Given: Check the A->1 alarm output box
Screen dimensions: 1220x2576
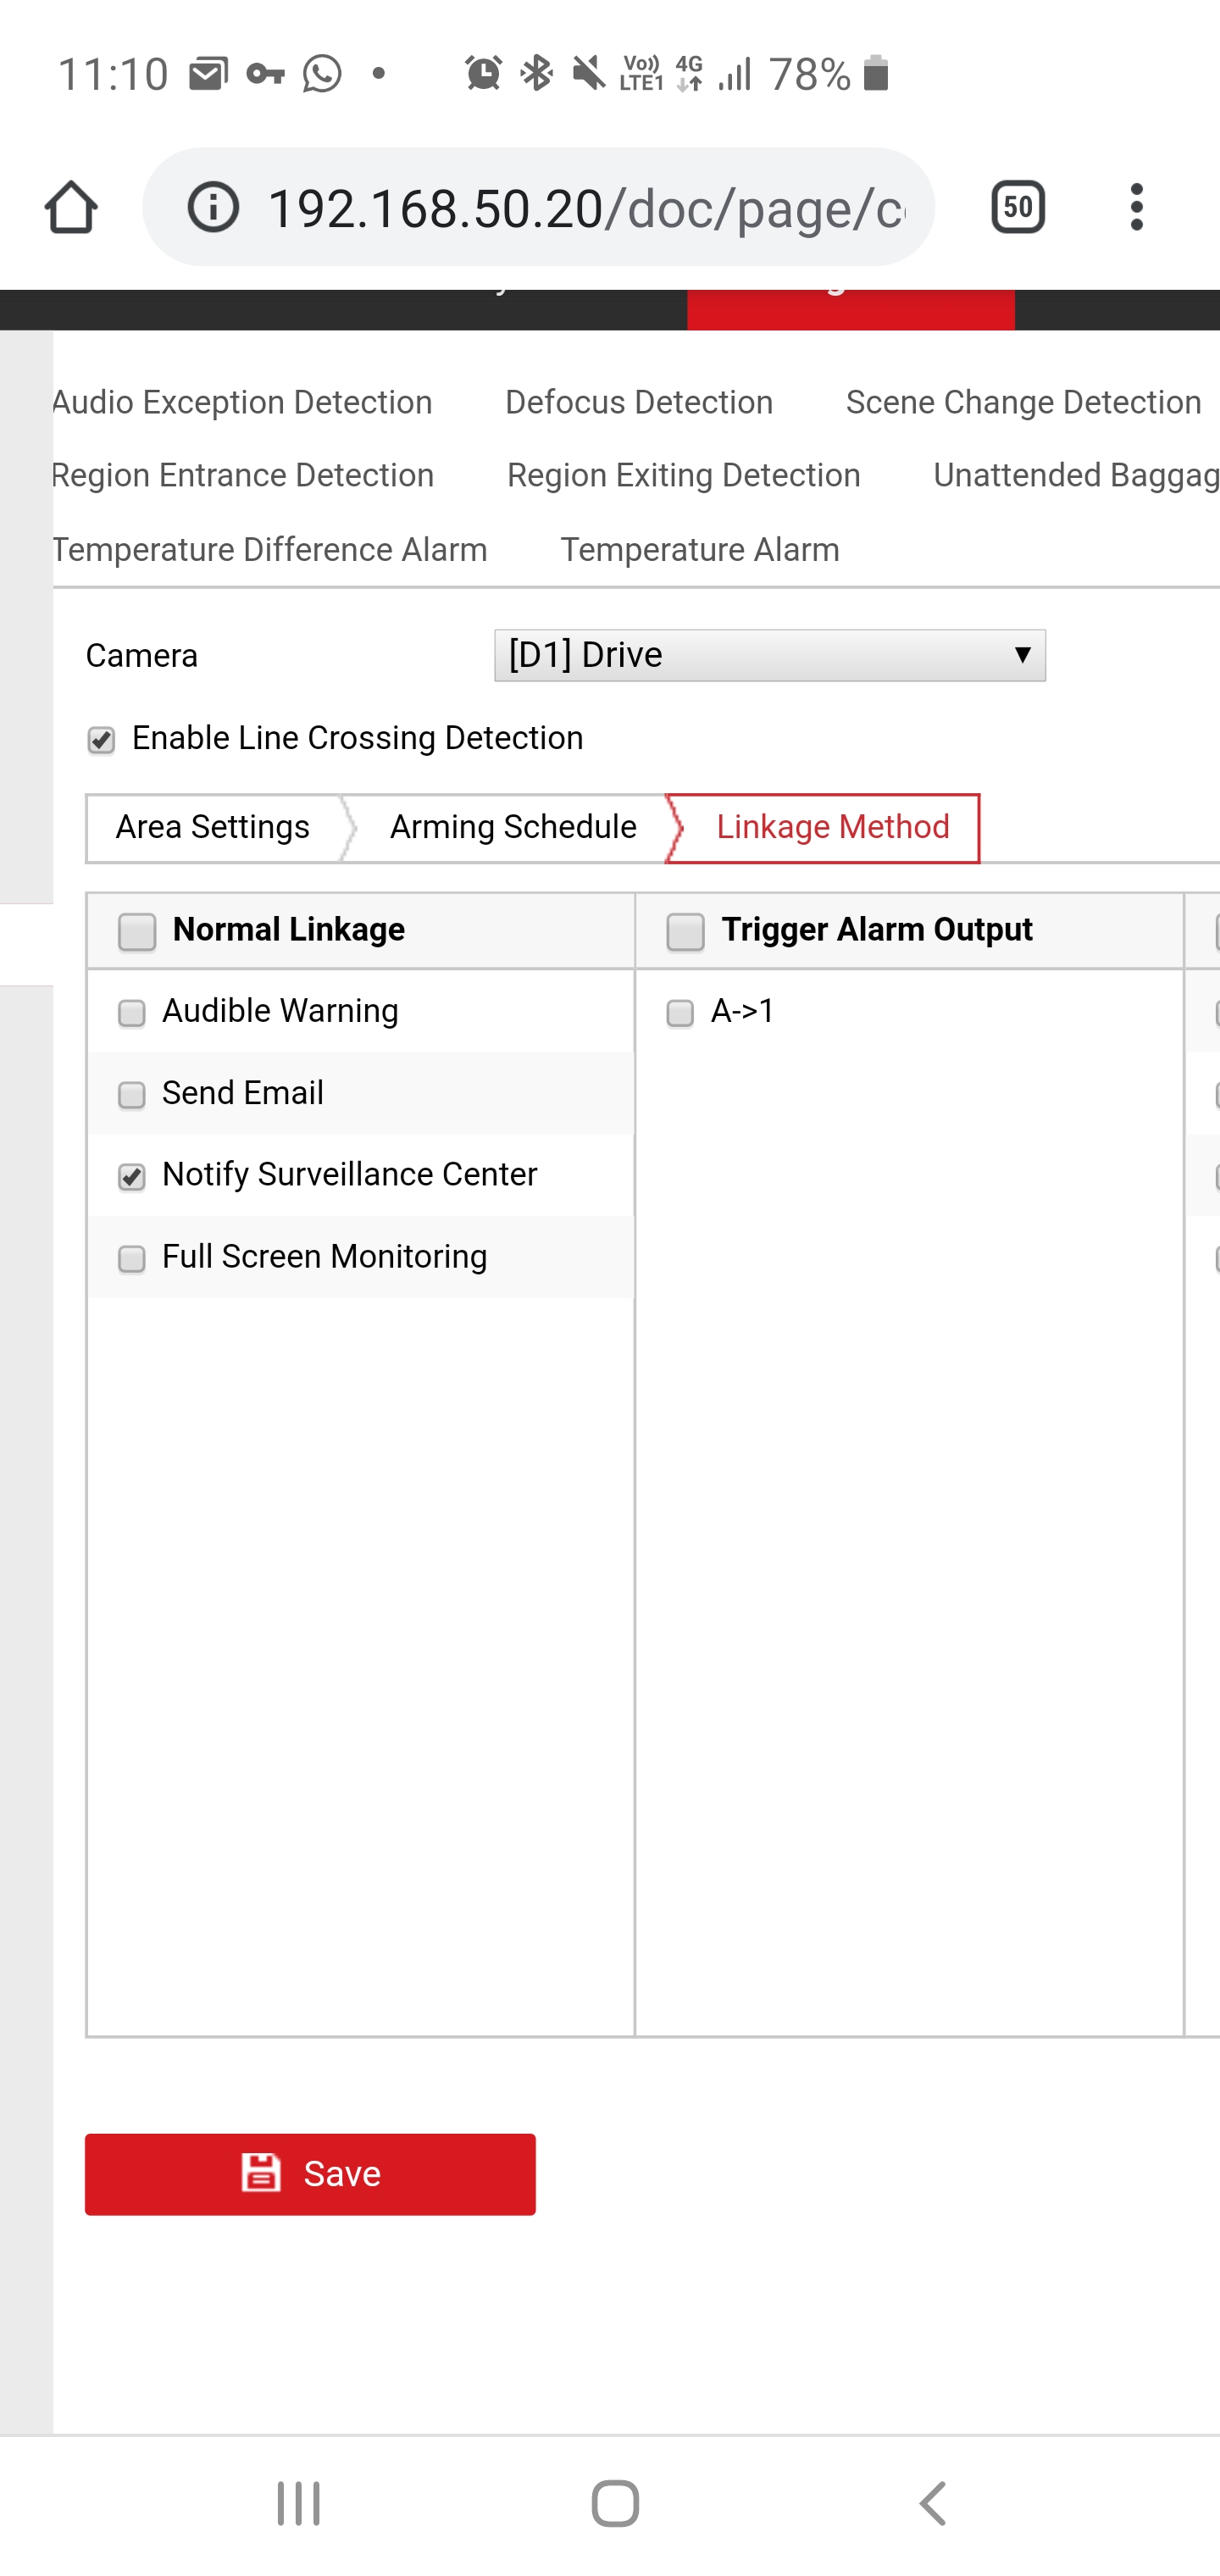Looking at the screenshot, I should coord(680,1013).
